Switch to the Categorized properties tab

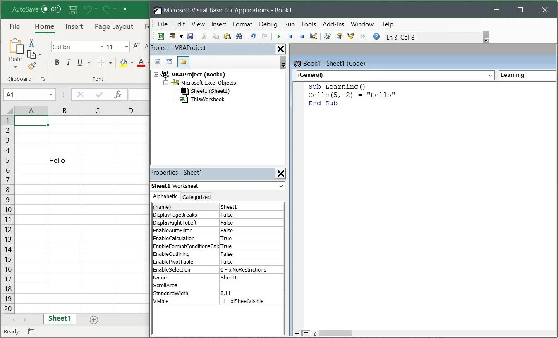(196, 197)
